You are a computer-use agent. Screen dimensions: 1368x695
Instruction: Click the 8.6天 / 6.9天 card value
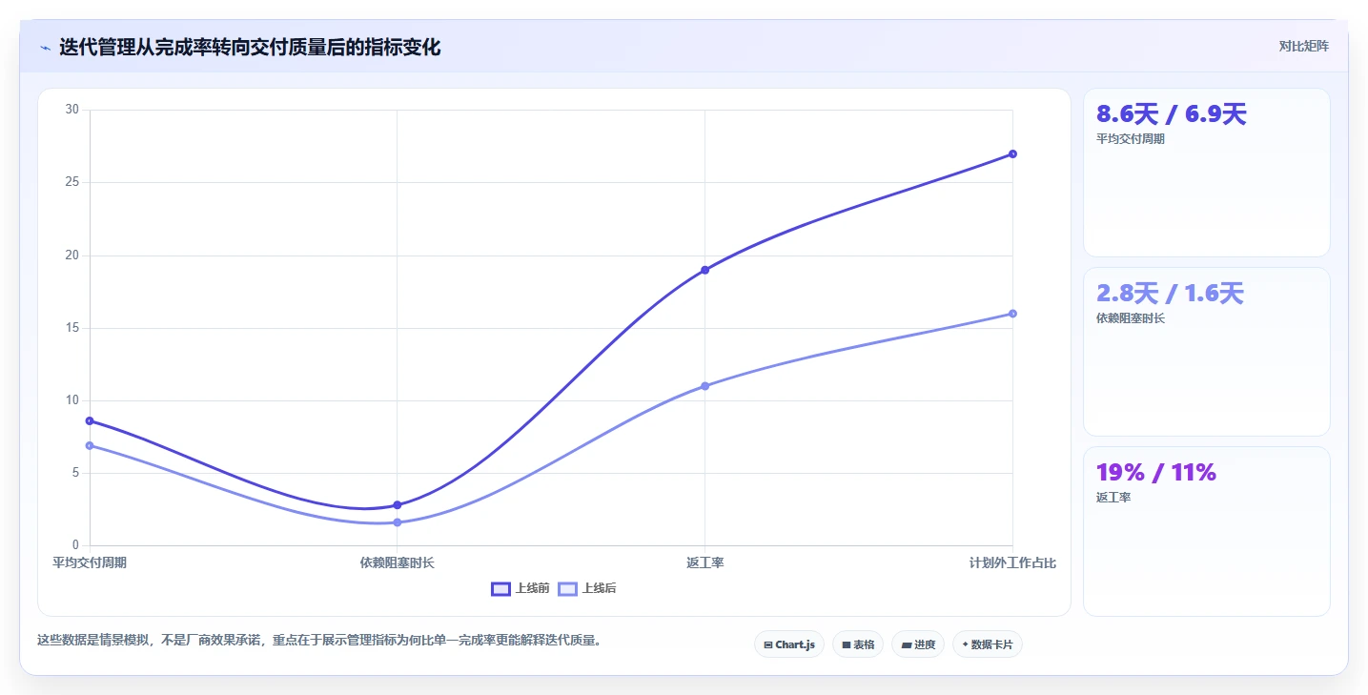(1172, 114)
